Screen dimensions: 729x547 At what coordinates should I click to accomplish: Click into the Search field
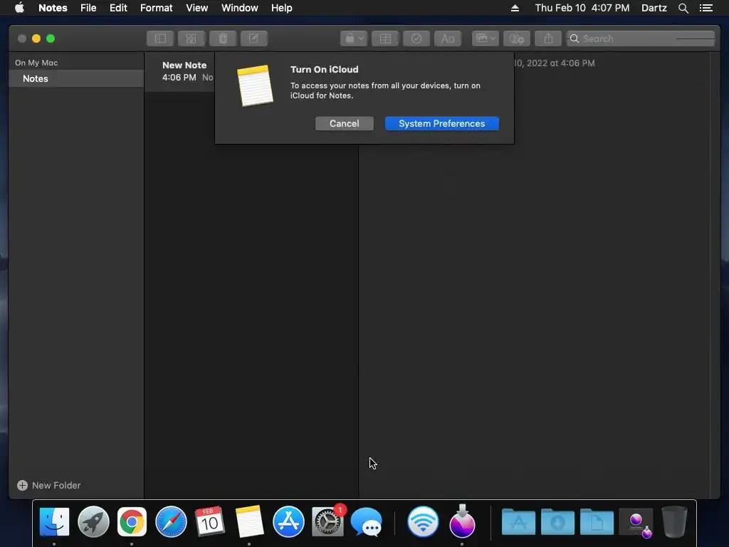pyautogui.click(x=641, y=38)
